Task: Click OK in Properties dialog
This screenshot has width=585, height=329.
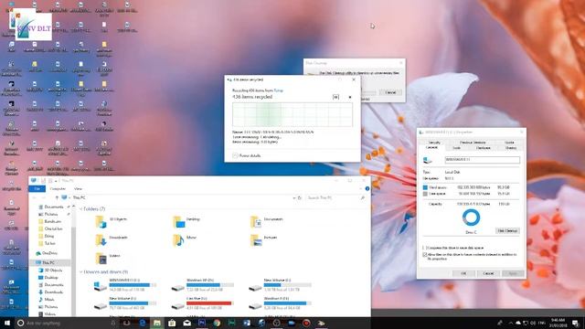Action: 463,273
